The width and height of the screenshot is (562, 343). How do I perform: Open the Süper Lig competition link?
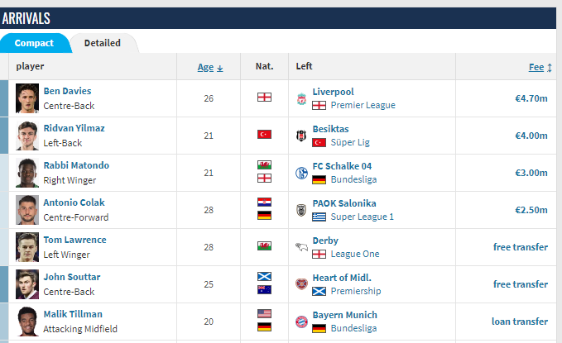coord(350,142)
